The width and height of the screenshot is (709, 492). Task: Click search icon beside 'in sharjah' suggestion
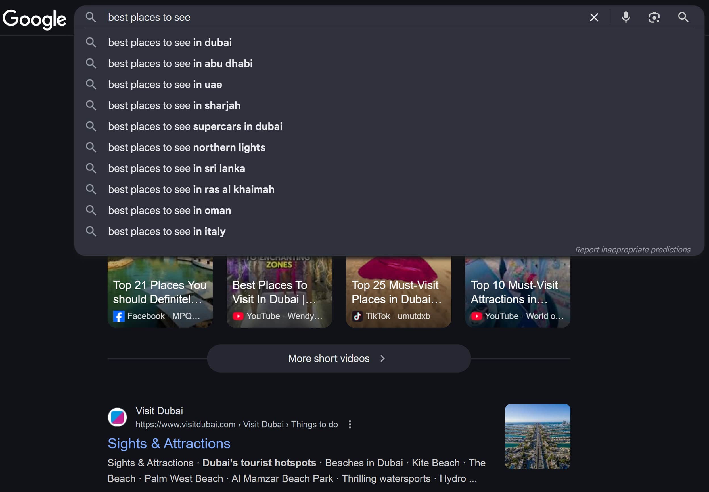click(91, 105)
